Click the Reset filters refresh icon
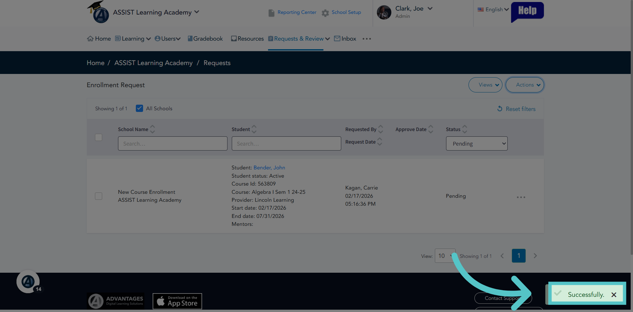Image resolution: width=633 pixels, height=312 pixels. [500, 109]
